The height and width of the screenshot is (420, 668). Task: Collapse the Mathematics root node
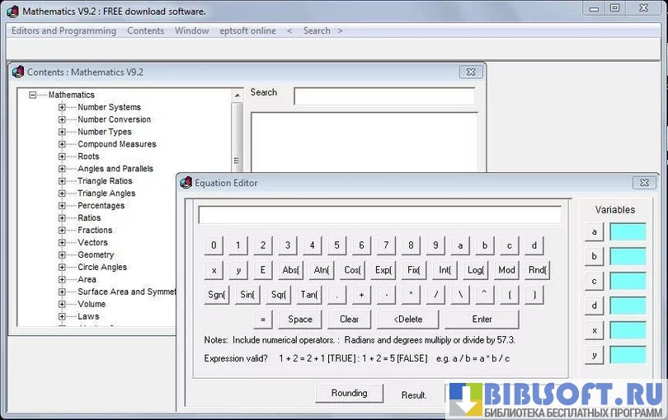pos(33,95)
